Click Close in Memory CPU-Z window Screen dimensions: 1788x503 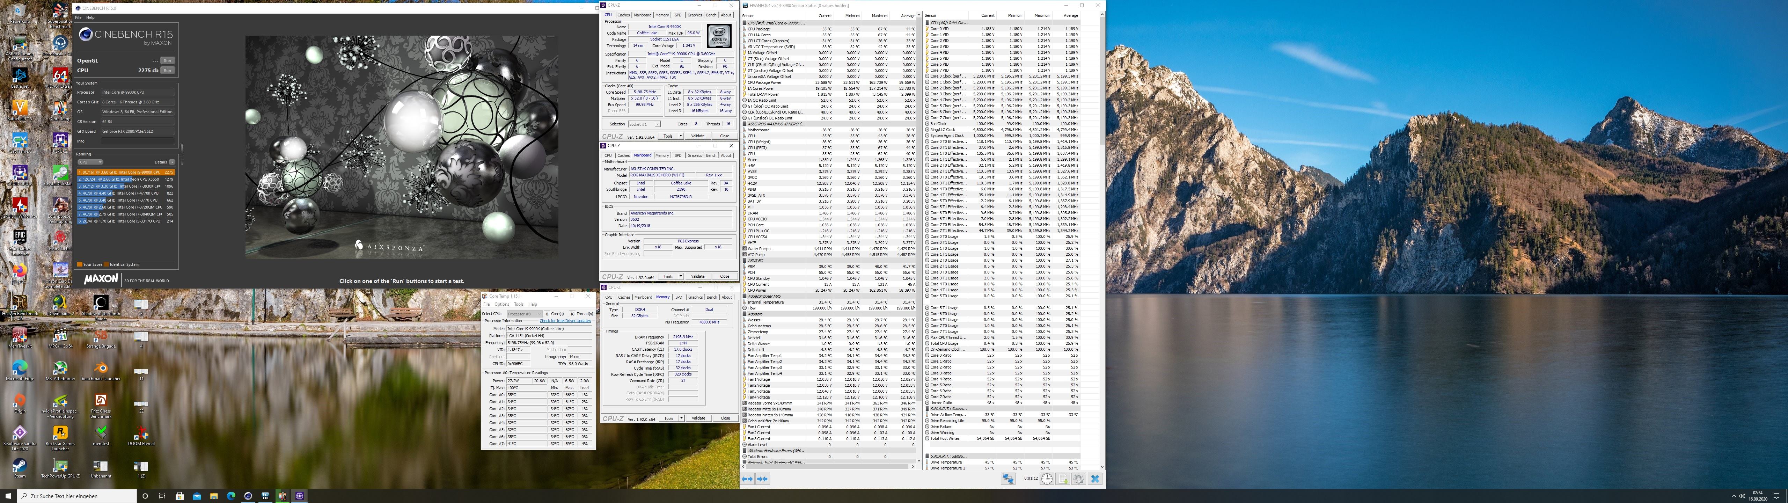[725, 418]
